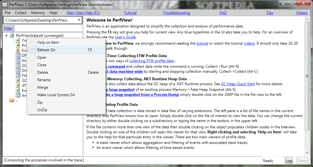The image size is (313, 167).
Task: Open the User's Guide link
Action: pos(125,37)
